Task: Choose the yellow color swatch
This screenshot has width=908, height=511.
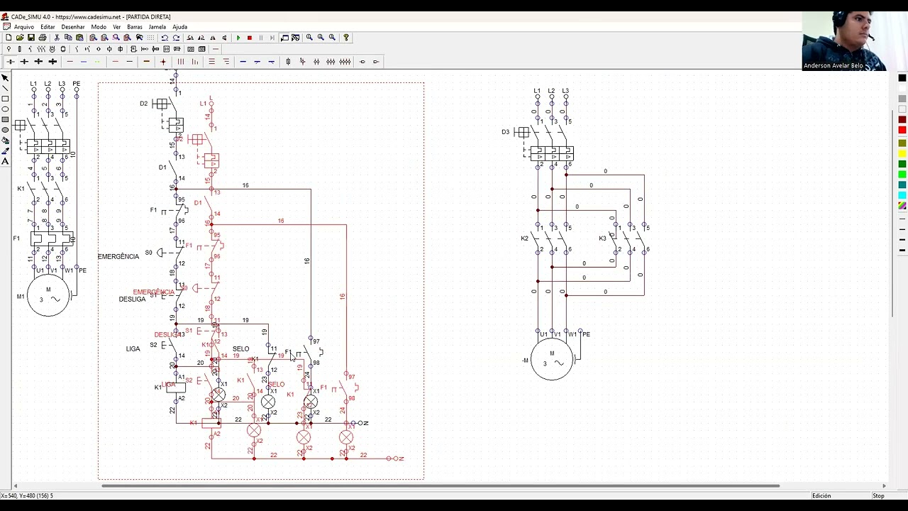Action: (902, 154)
